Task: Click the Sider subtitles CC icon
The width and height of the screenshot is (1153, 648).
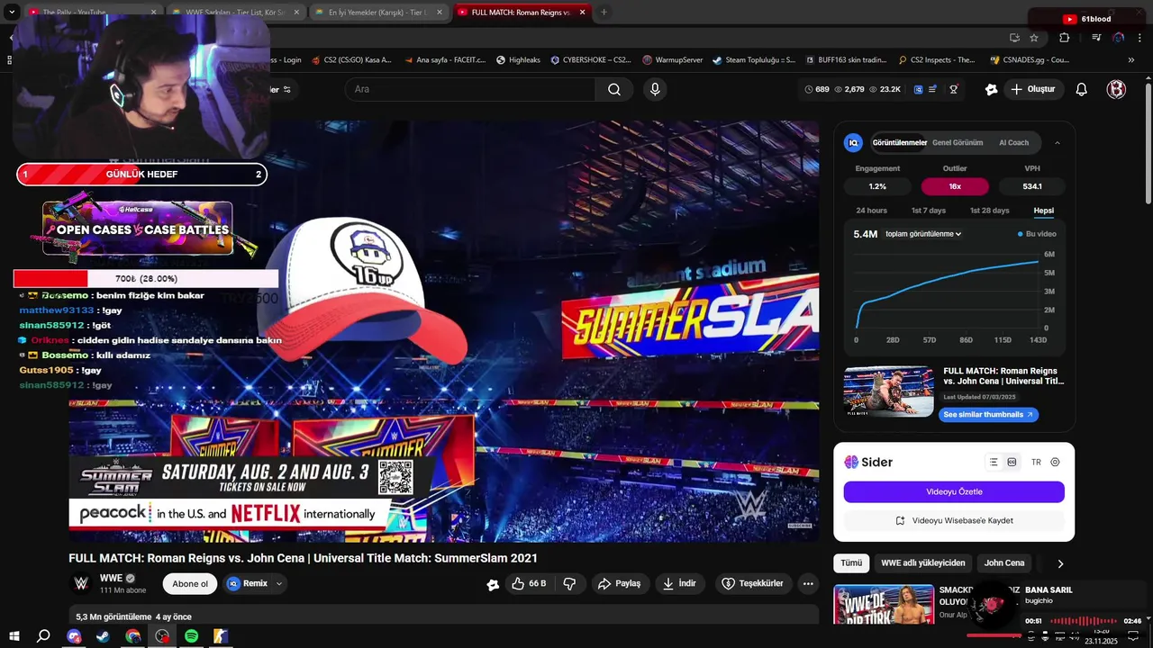Action: 1012,462
